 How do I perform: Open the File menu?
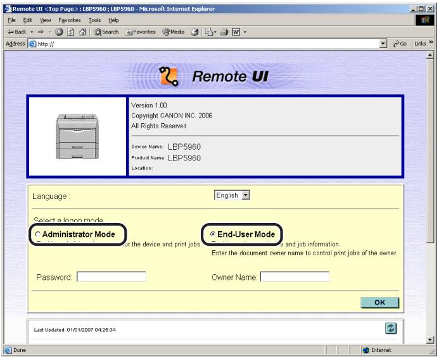coord(11,20)
